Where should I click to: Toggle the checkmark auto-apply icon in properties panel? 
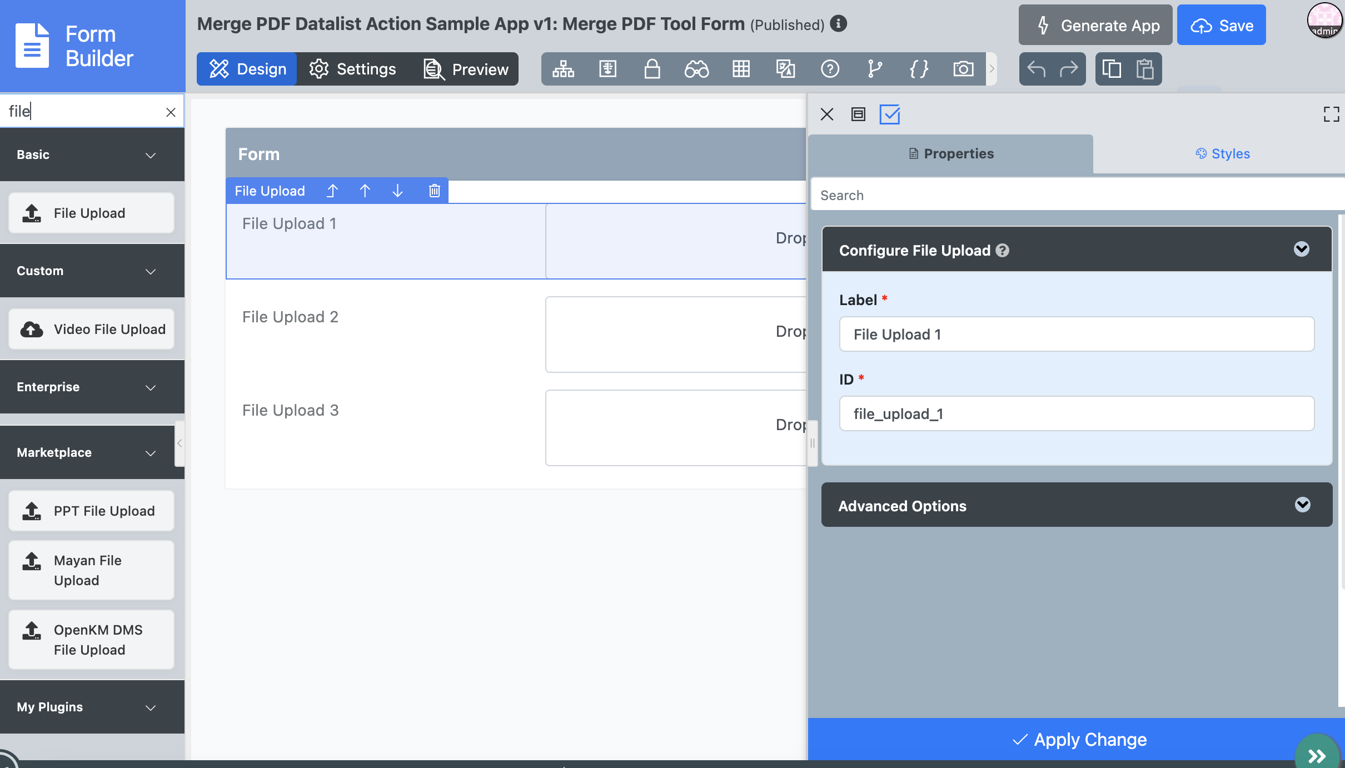pyautogui.click(x=889, y=114)
